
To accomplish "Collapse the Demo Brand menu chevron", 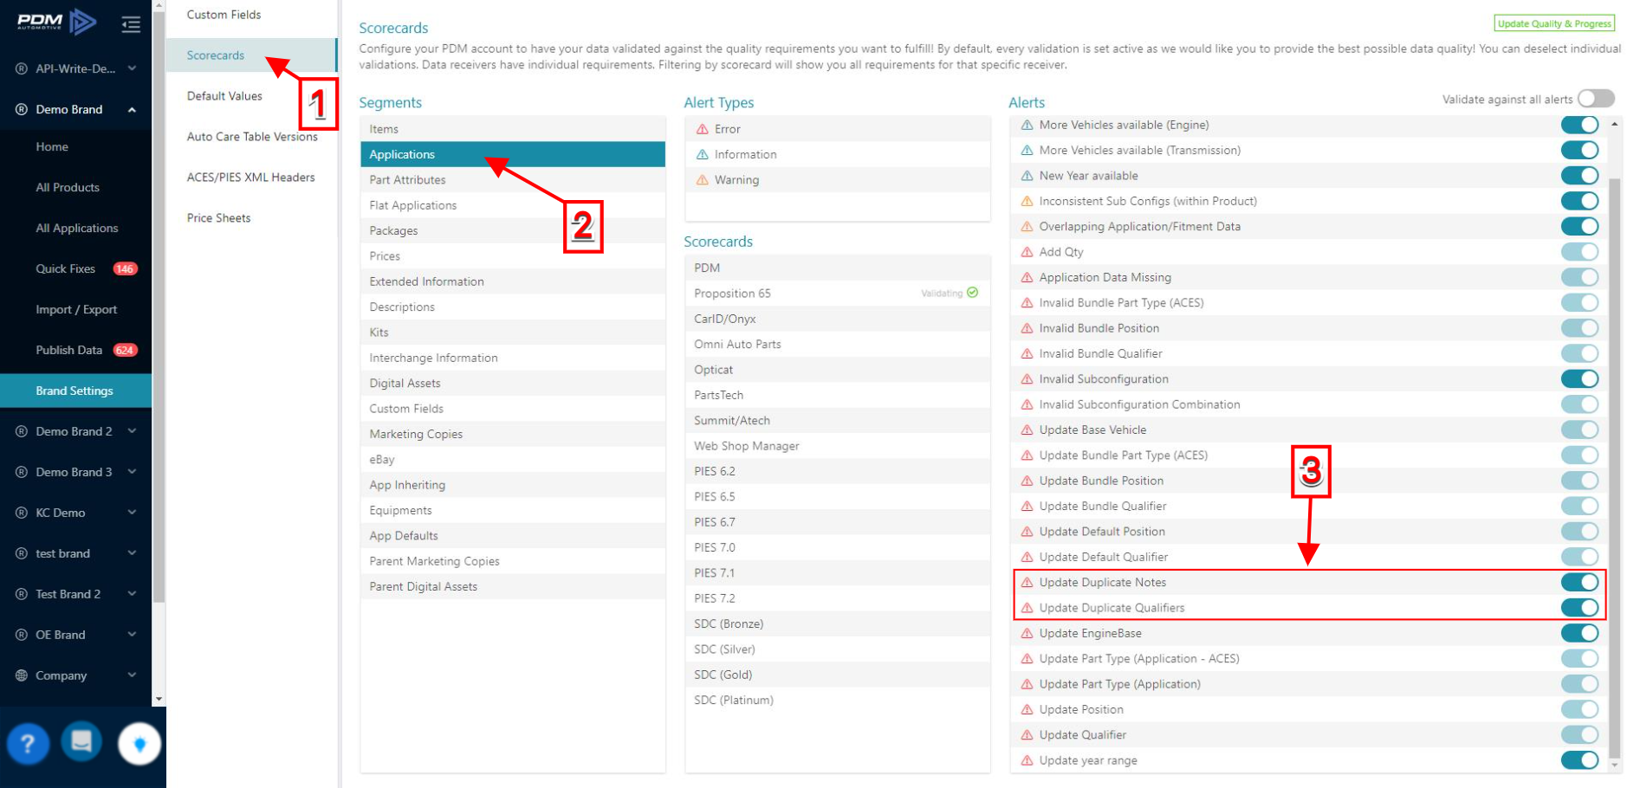I will pos(132,109).
